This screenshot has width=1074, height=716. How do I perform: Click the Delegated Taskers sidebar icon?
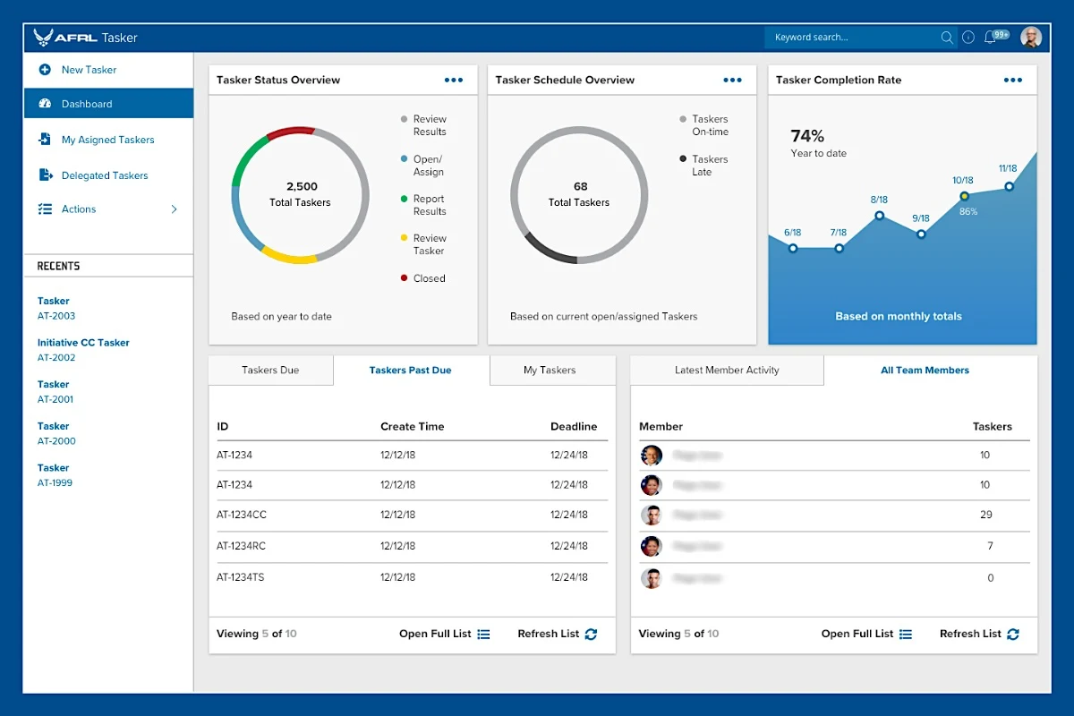point(45,175)
